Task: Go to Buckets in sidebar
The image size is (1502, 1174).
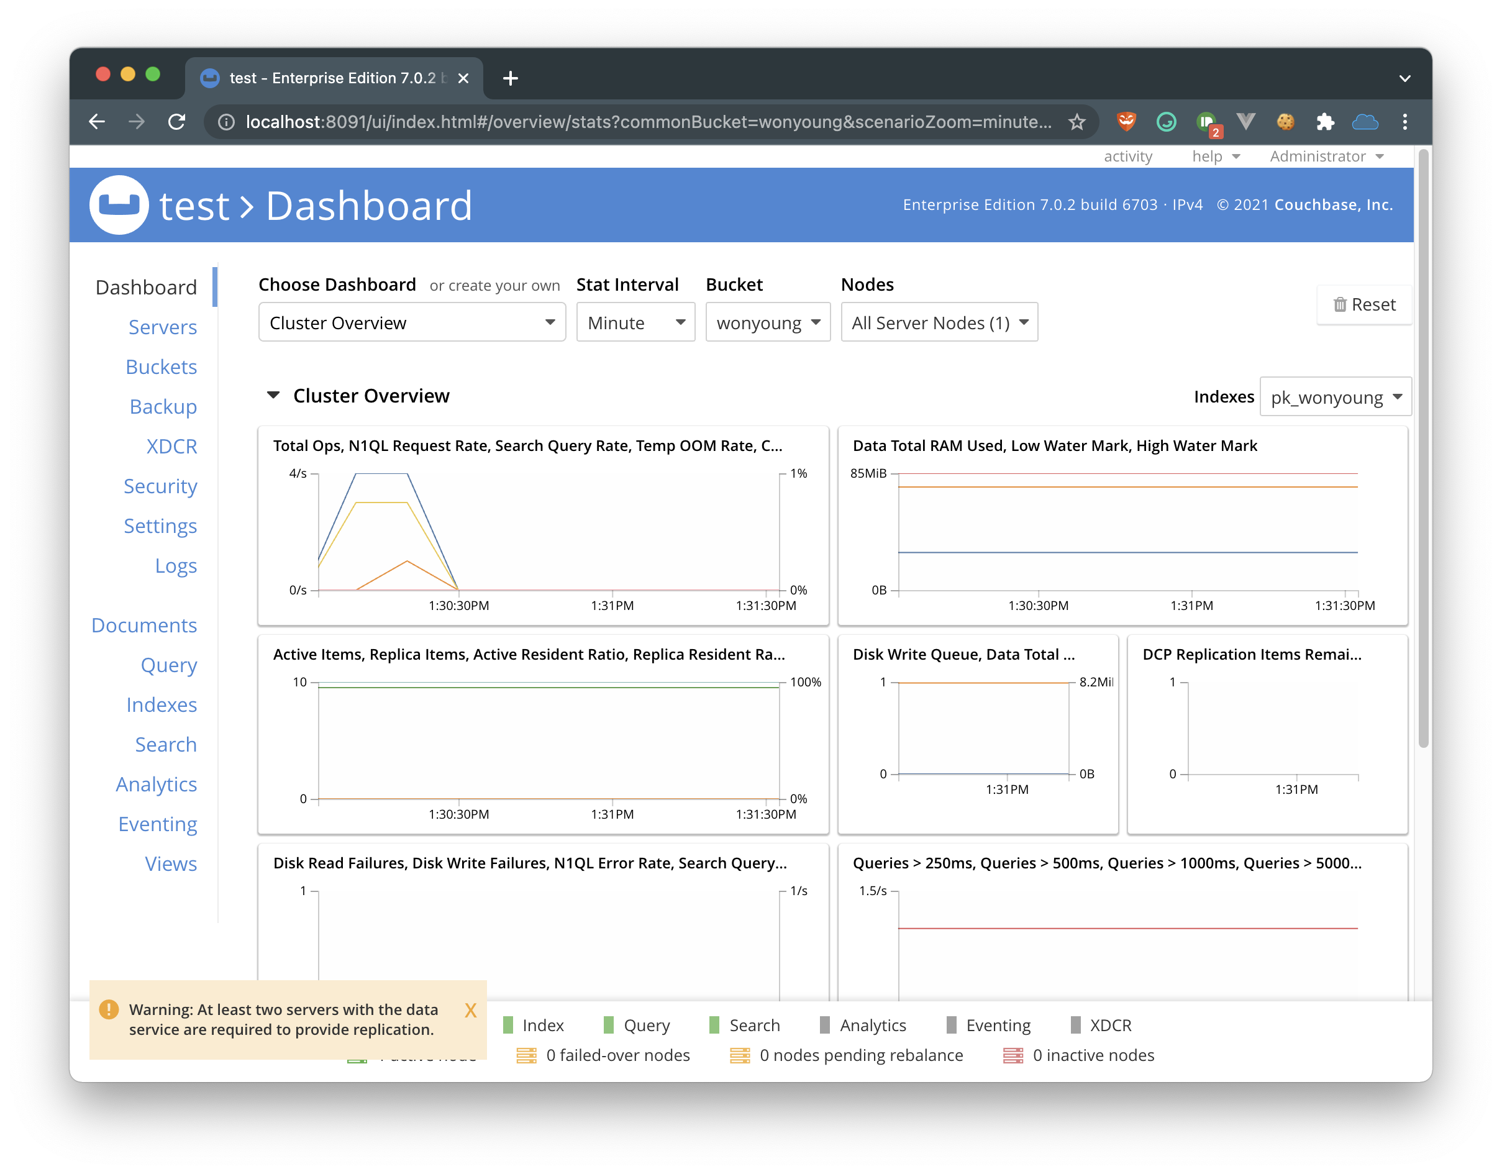Action: click(161, 367)
